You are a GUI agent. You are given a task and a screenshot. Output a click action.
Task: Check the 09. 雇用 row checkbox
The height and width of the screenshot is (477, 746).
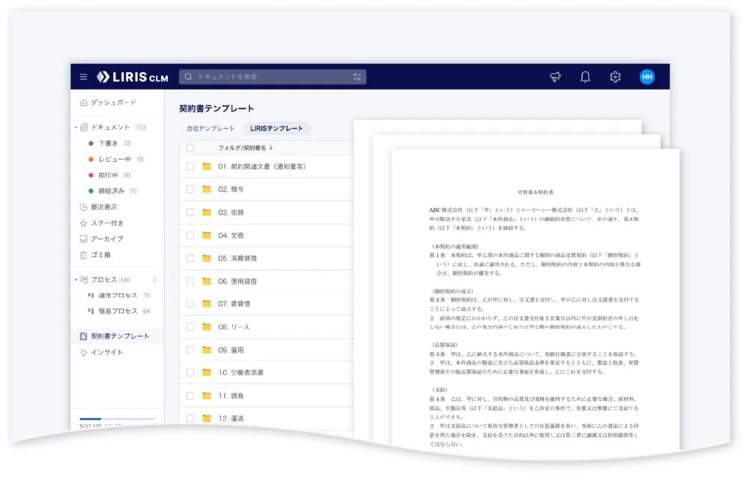click(x=190, y=350)
